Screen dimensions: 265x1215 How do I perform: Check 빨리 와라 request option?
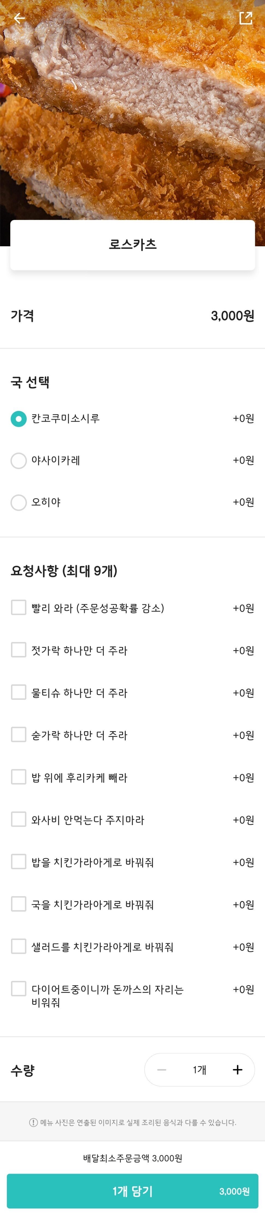pos(19,607)
